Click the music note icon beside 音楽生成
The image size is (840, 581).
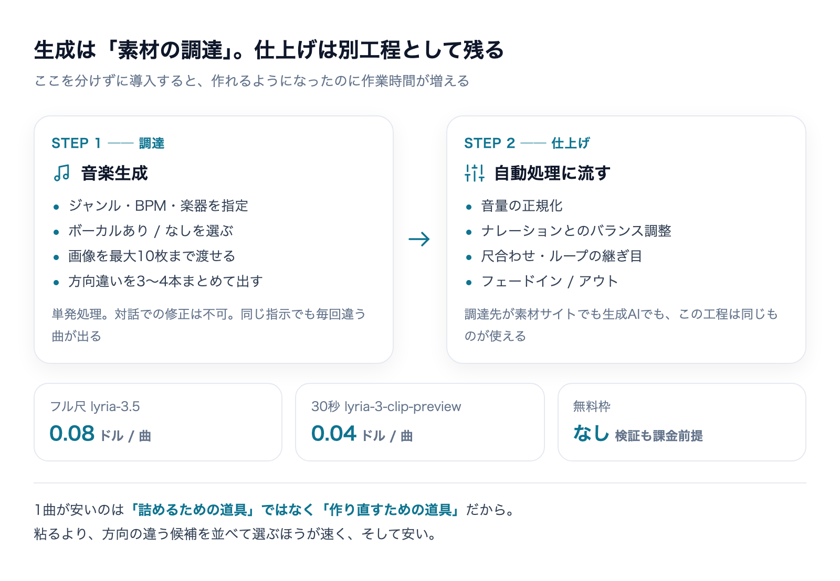61,173
